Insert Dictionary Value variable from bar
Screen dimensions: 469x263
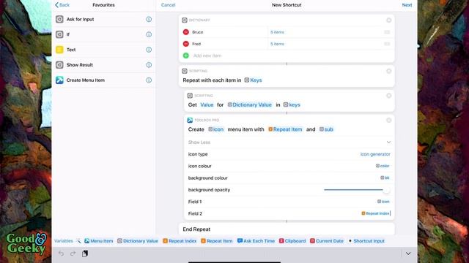pos(138,241)
